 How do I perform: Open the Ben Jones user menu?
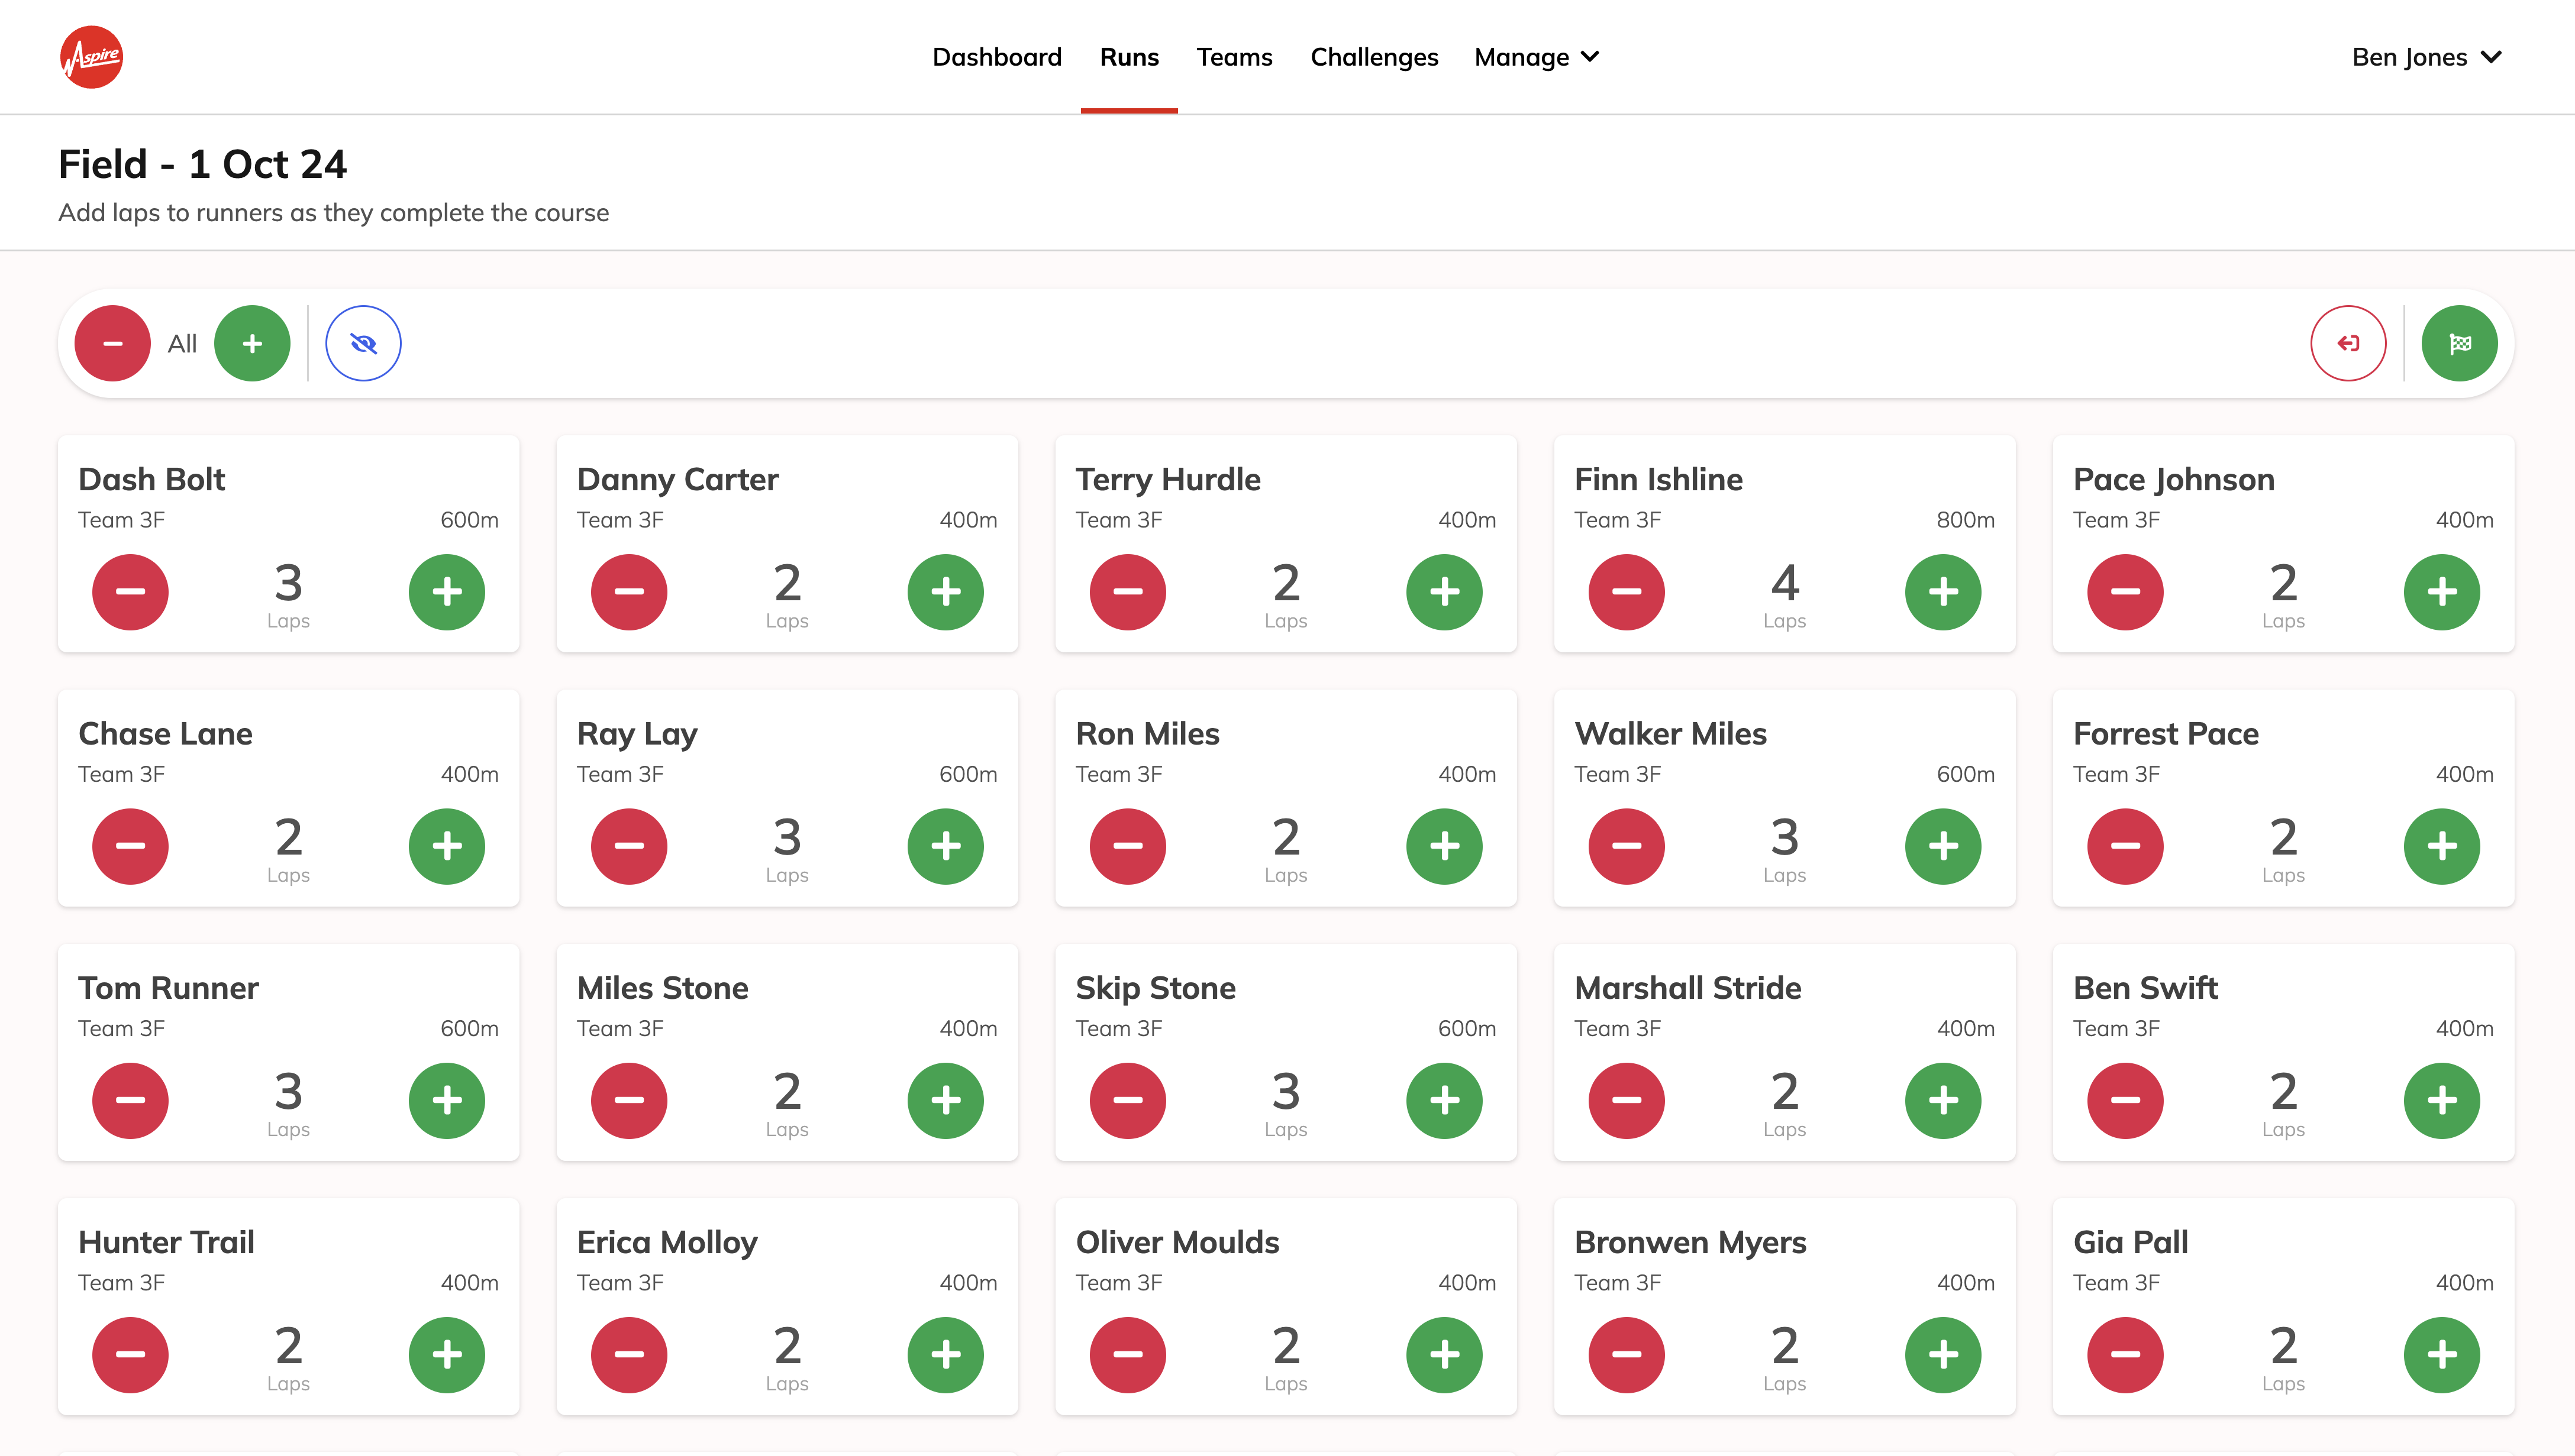pyautogui.click(x=2426, y=57)
